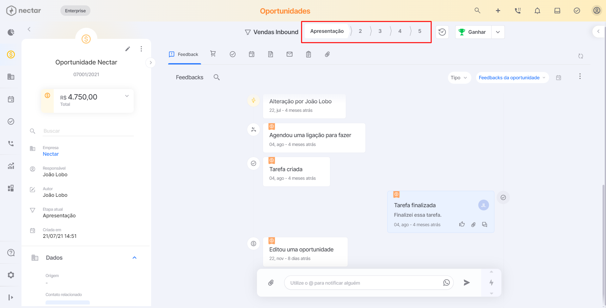
Task: Switch to the documents tab
Action: [x=271, y=54]
